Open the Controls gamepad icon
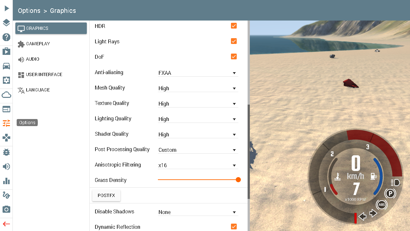This screenshot has width=410, height=231. 6,138
